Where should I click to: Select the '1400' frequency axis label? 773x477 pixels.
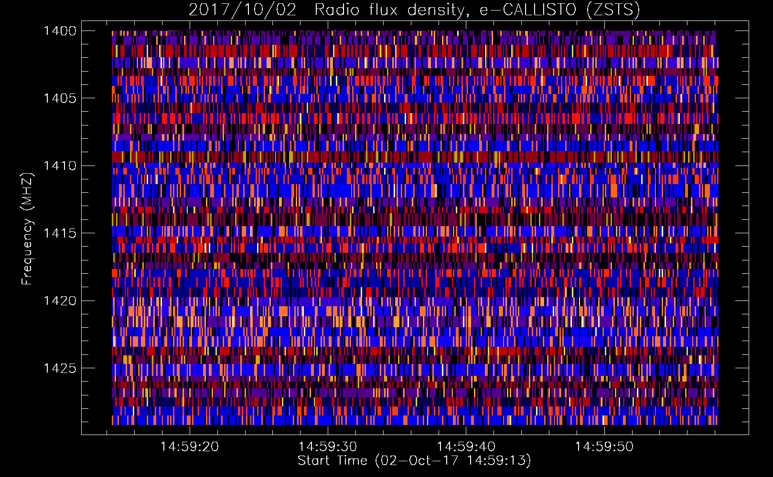pyautogui.click(x=60, y=31)
